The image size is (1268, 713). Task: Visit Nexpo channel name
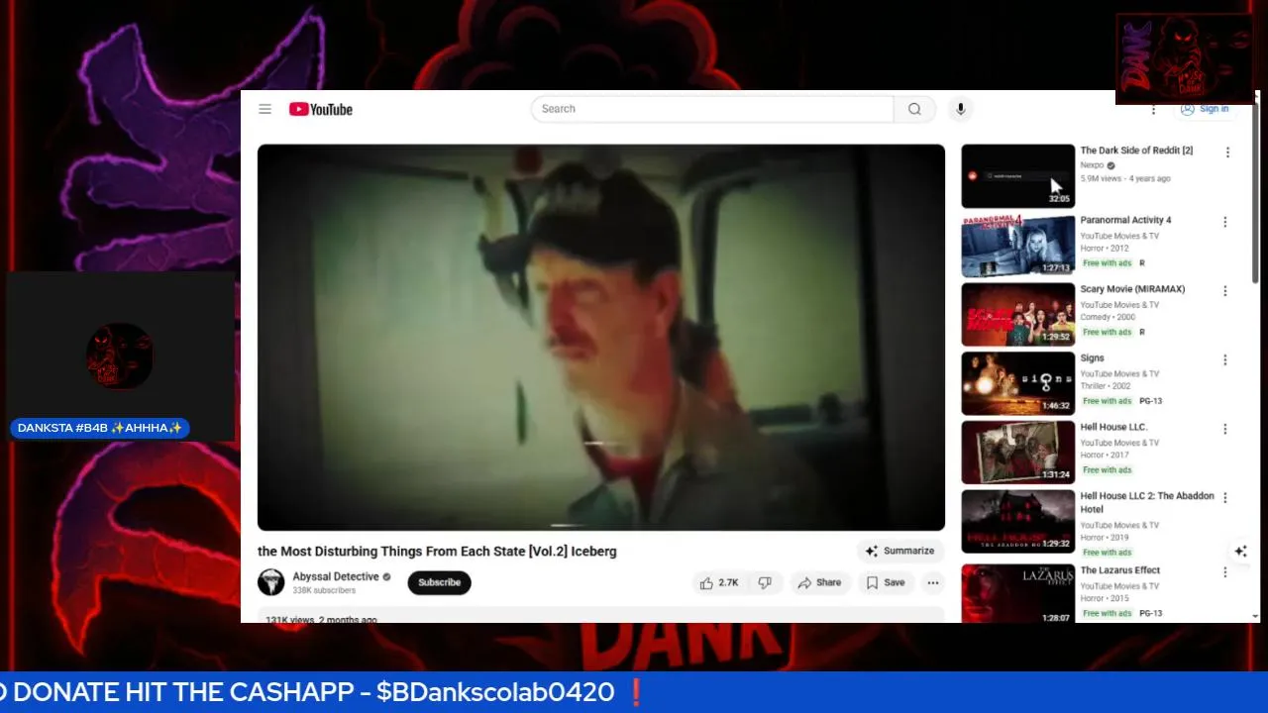pos(1092,165)
